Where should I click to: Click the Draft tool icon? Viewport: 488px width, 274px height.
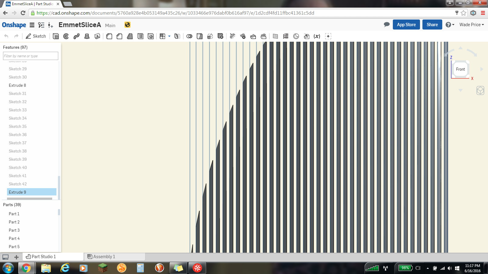(130, 36)
